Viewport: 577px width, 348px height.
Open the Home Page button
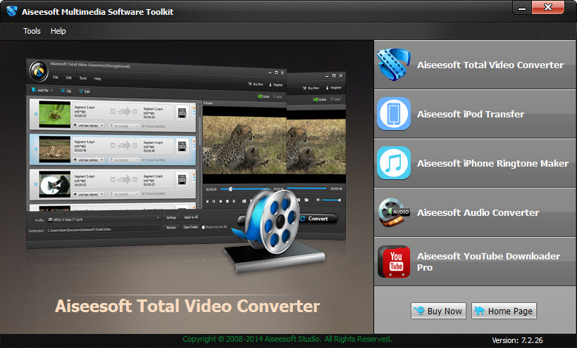504,311
